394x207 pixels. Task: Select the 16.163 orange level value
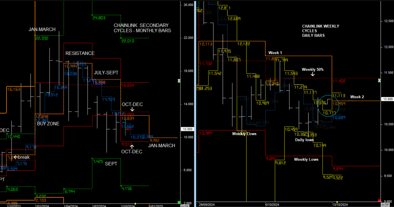click(x=13, y=89)
